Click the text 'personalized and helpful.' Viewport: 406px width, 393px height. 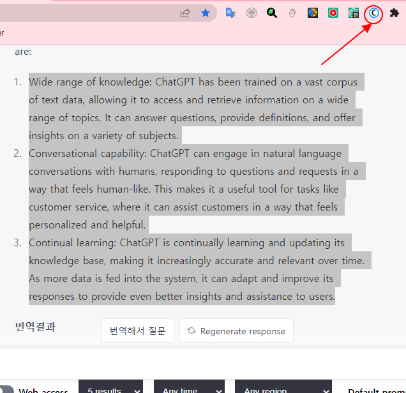87,225
